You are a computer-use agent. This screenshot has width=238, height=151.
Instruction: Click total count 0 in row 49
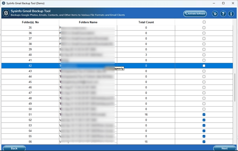click(x=146, y=104)
